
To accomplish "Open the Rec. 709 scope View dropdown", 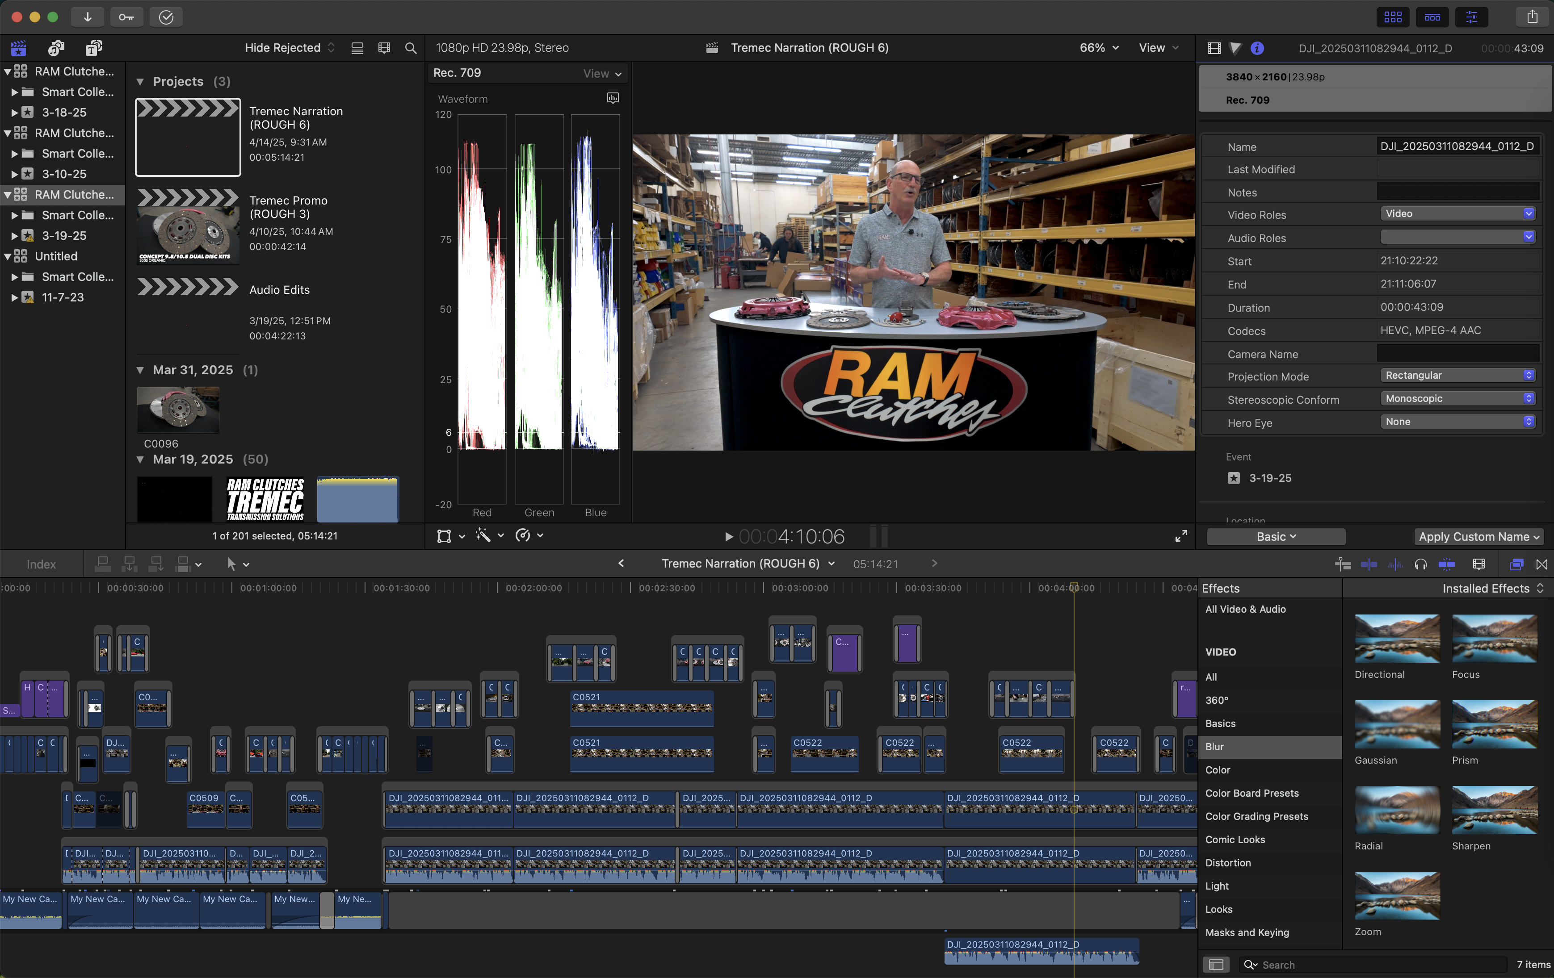I will point(602,74).
